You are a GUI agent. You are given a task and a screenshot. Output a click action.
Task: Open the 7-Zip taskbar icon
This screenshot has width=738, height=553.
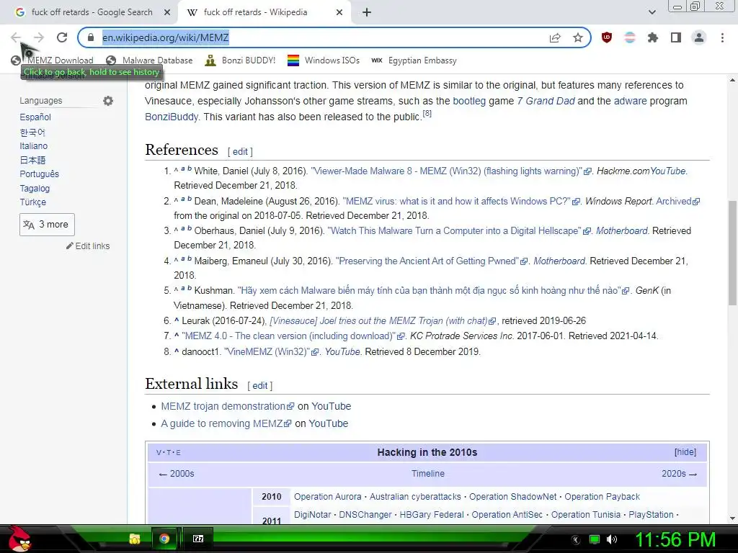point(198,539)
